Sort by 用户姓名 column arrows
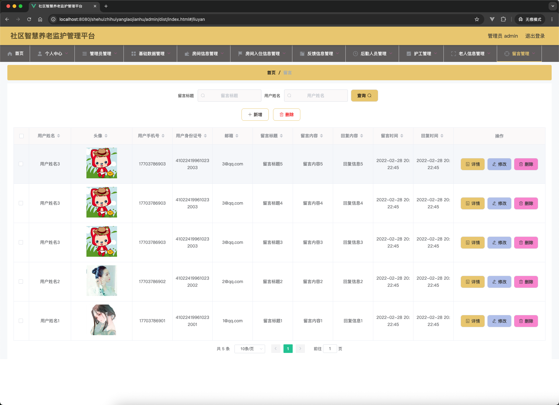The image size is (559, 405). (59, 136)
